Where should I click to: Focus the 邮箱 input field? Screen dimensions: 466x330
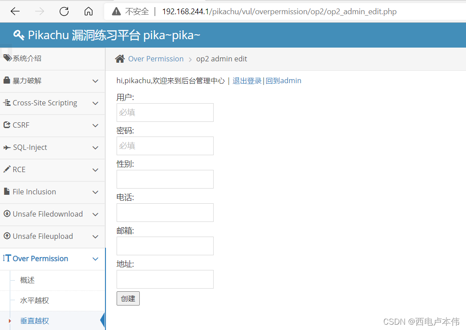165,246
